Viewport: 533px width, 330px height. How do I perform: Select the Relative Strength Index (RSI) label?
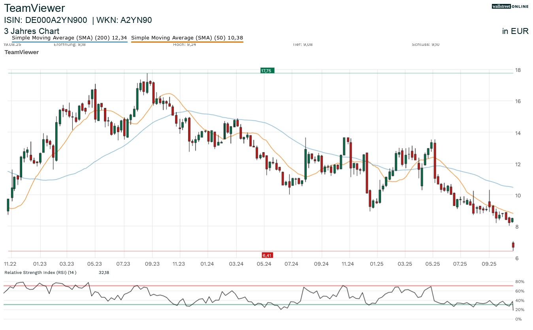click(x=40, y=272)
